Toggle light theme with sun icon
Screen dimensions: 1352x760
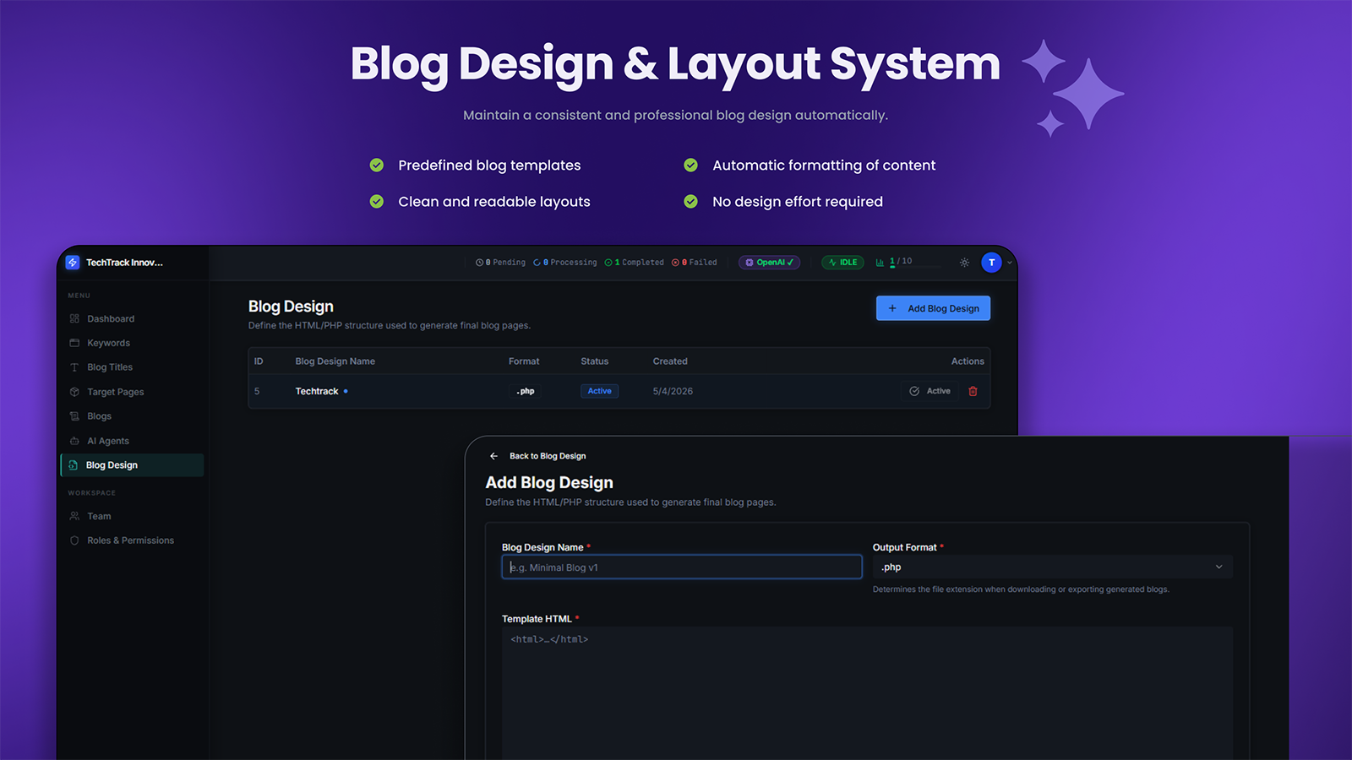click(x=964, y=263)
